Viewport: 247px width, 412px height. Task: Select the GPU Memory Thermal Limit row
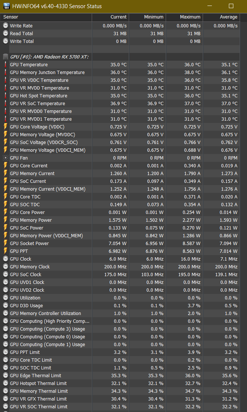click(x=120, y=391)
